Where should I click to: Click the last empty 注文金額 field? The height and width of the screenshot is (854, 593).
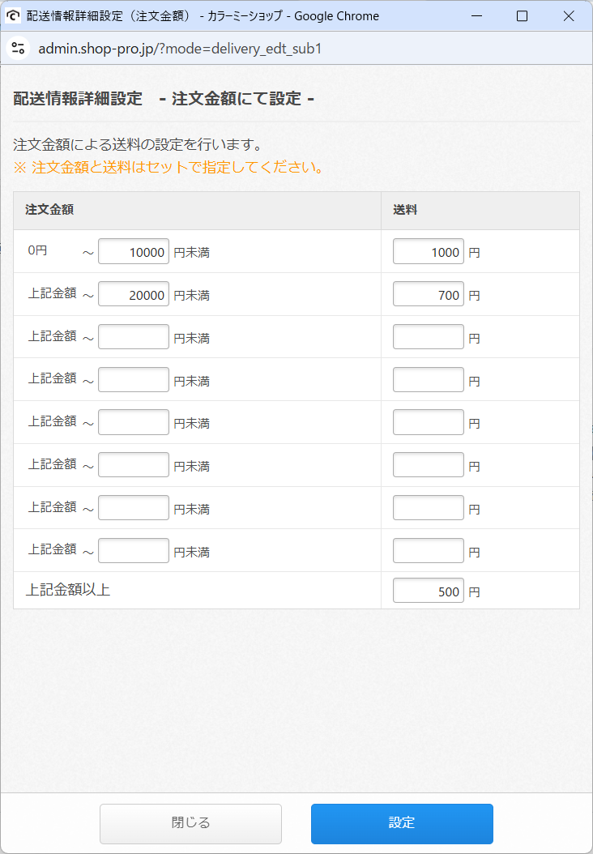click(133, 550)
